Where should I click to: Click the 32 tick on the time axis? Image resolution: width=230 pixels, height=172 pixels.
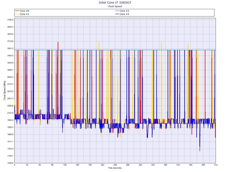point(27,165)
